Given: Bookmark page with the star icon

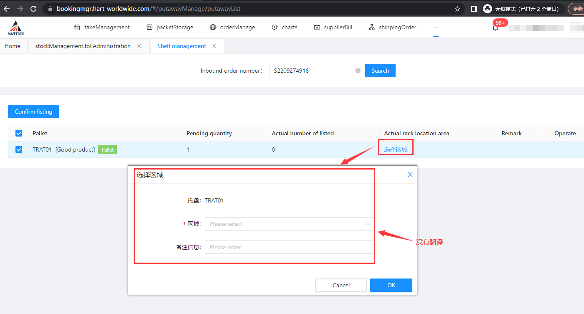Looking at the screenshot, I should pyautogui.click(x=457, y=8).
